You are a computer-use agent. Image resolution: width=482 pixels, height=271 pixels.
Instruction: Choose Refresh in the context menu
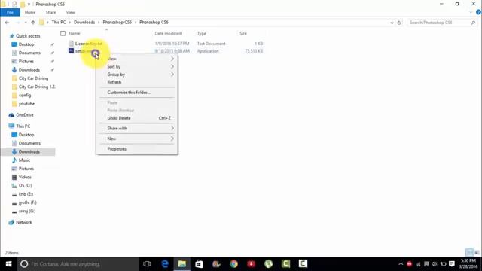[137, 82]
